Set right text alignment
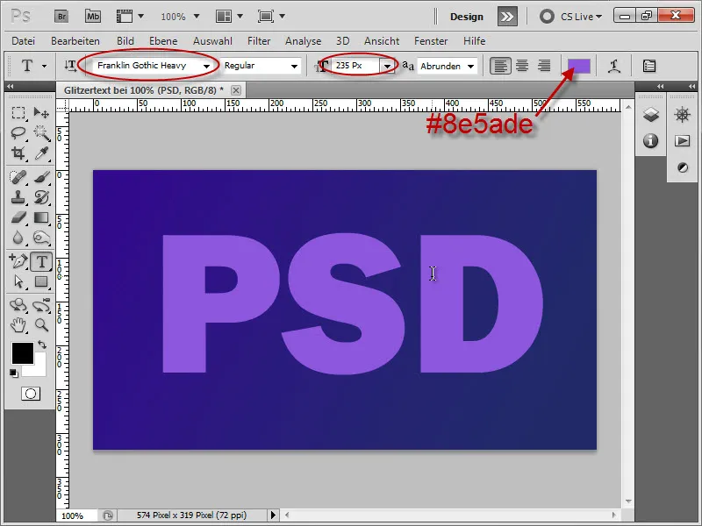Viewport: 702px width, 526px height. [544, 67]
